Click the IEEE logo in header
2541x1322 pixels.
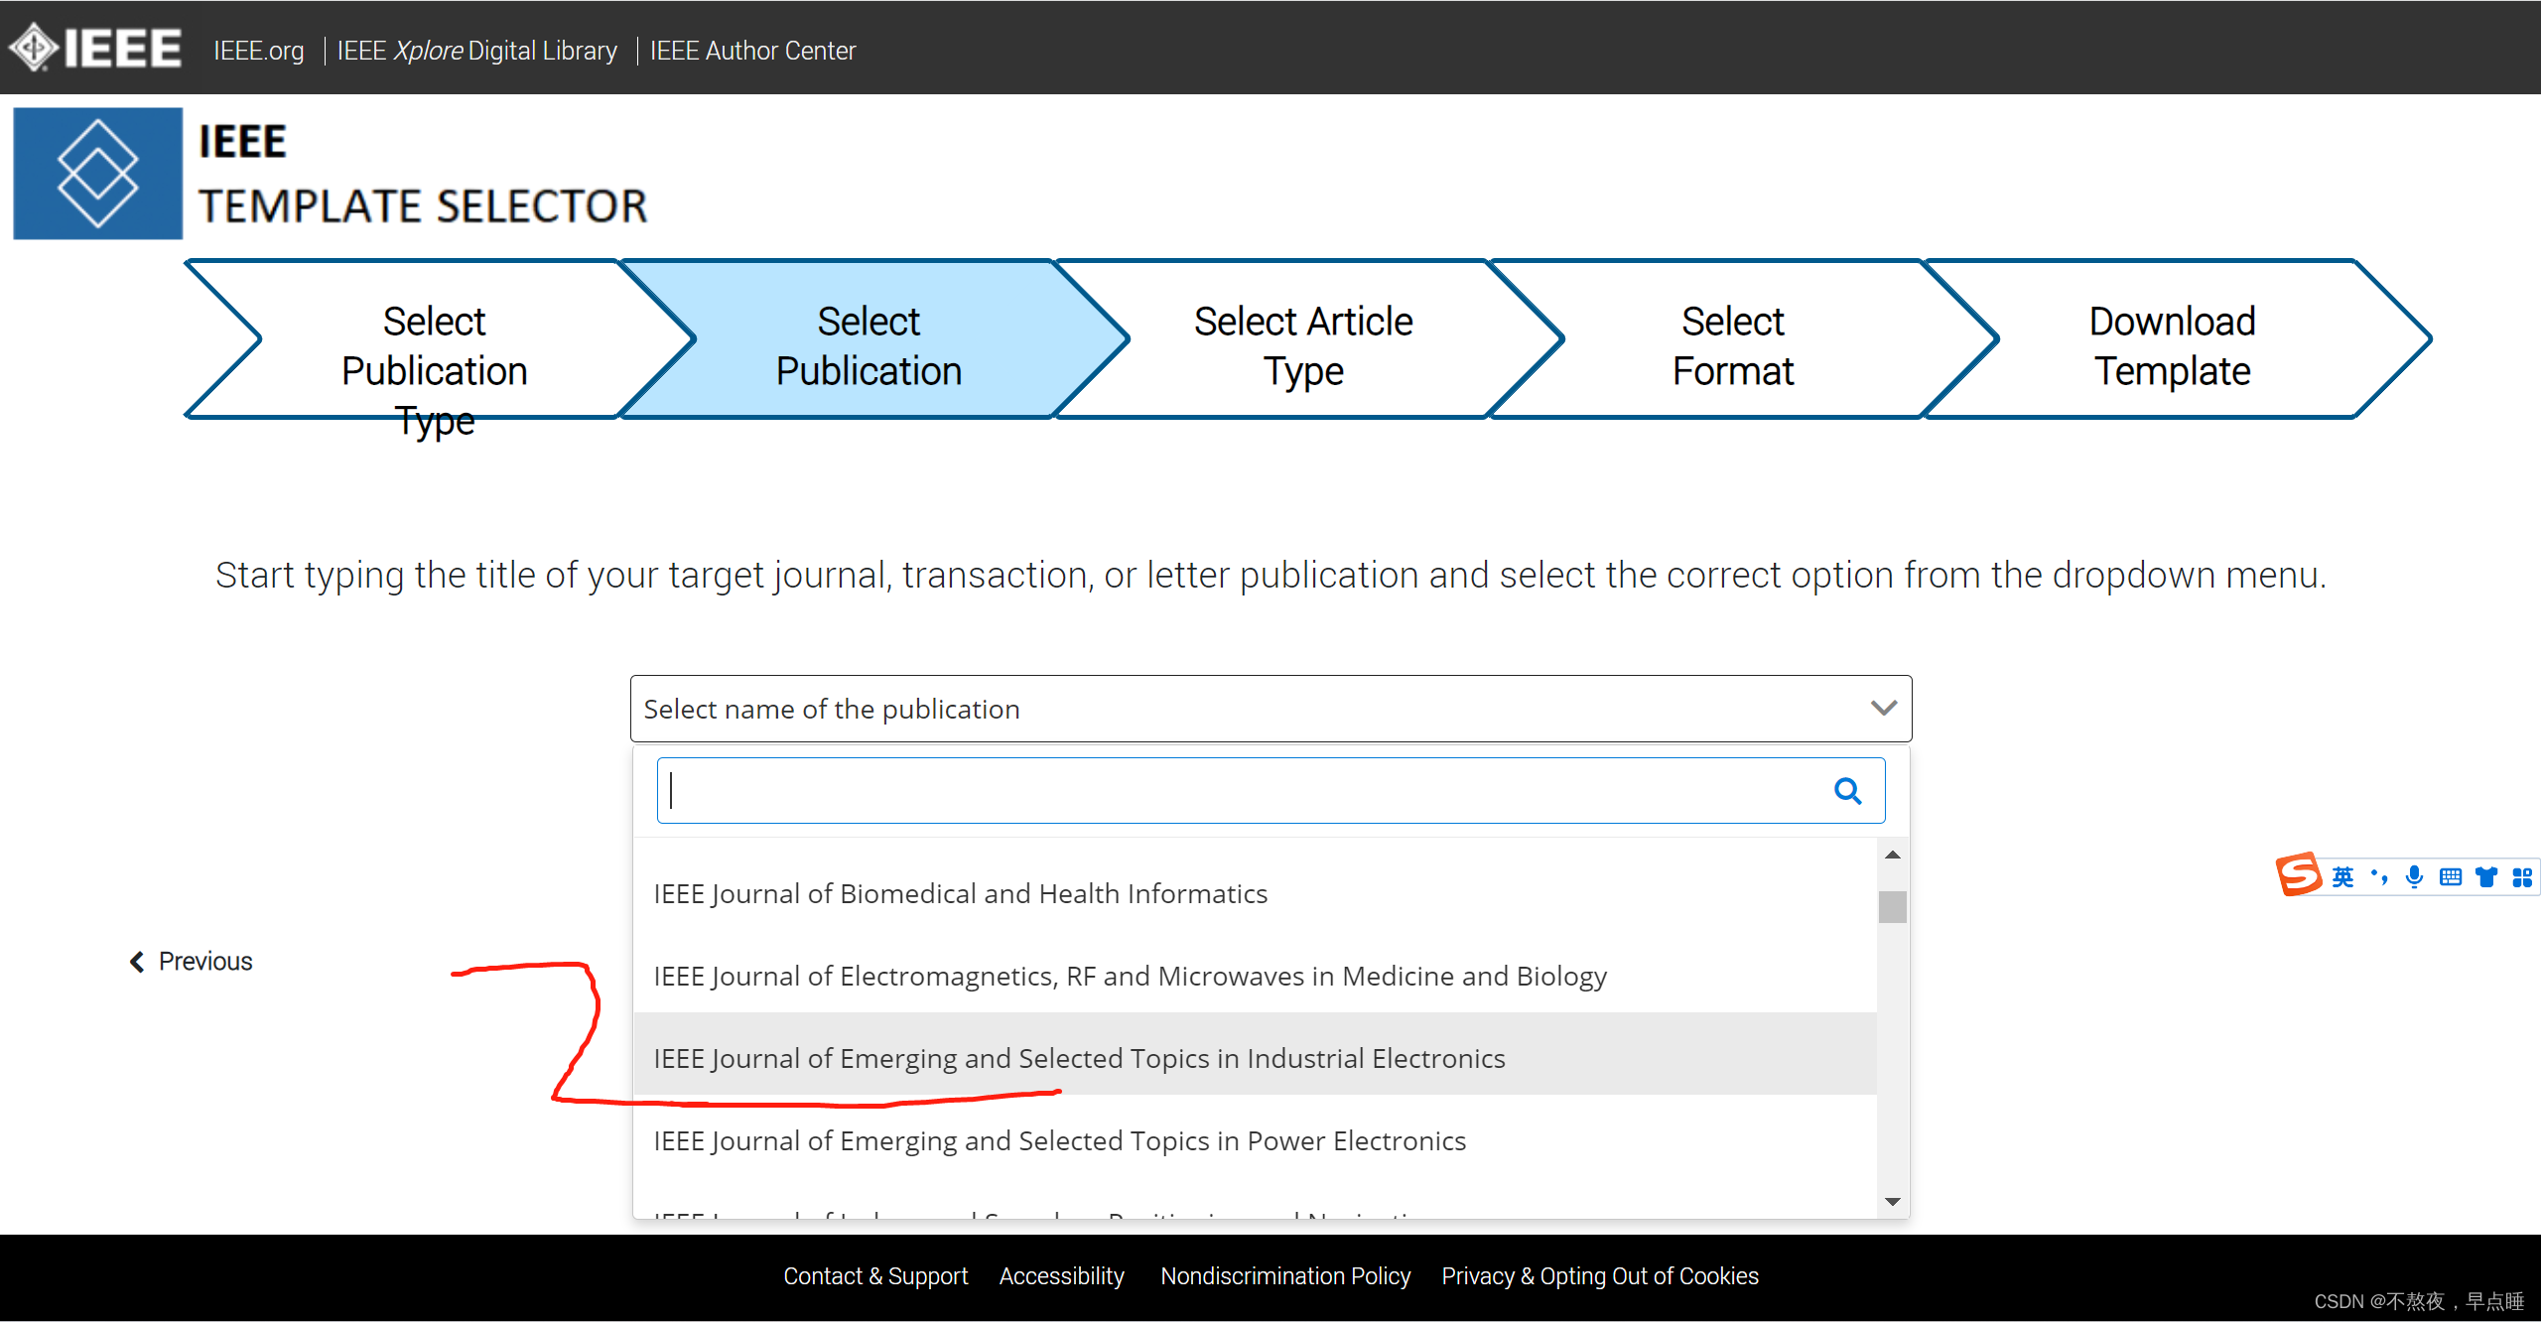[x=96, y=48]
